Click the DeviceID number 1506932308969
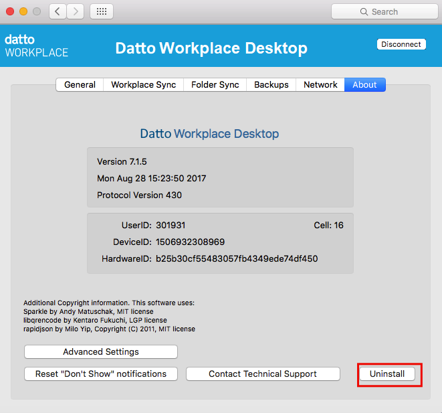The width and height of the screenshot is (442, 413). 190,242
